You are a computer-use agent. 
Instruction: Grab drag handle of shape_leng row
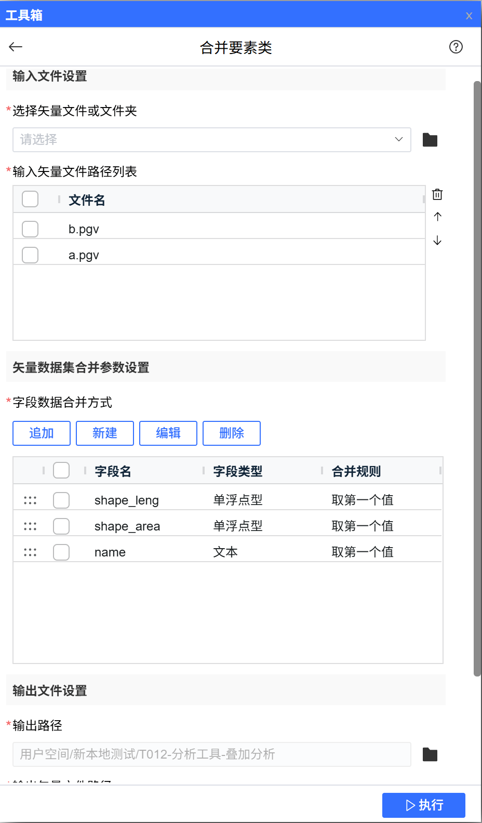click(30, 500)
